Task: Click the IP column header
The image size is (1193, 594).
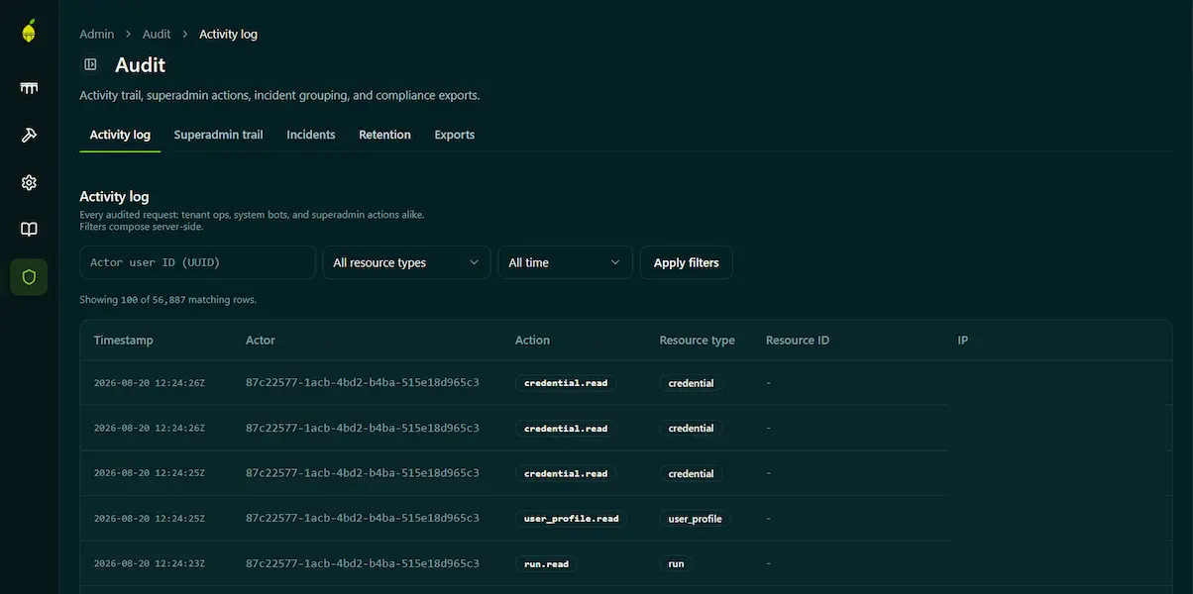Action: pos(963,340)
